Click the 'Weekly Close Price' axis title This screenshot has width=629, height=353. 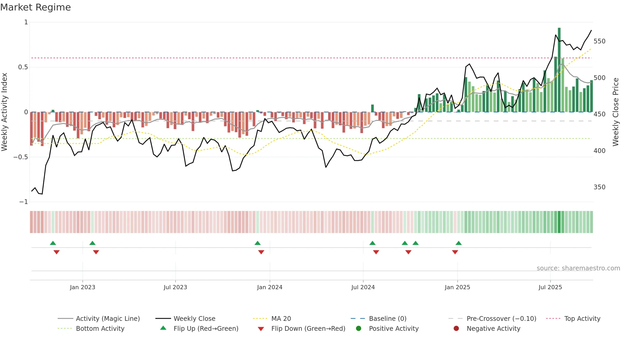[616, 112]
